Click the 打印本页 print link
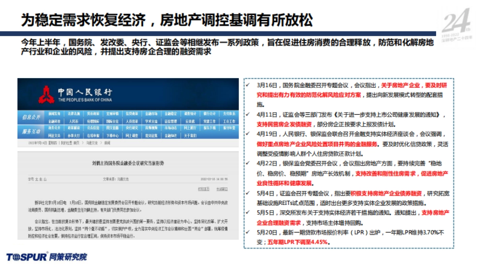477x268 pixels. [203, 189]
